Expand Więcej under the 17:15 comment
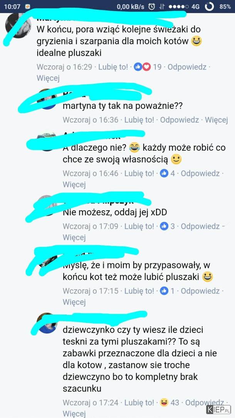Screen dimensions: 235x418 [x=74, y=302]
